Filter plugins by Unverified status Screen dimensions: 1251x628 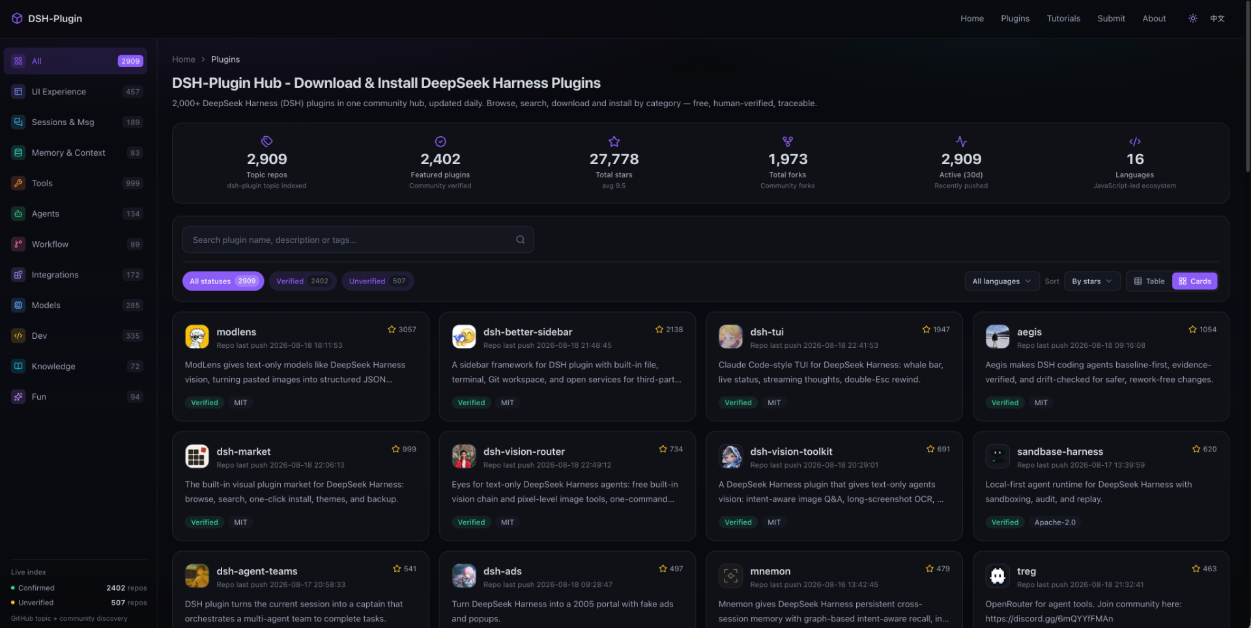(x=378, y=281)
